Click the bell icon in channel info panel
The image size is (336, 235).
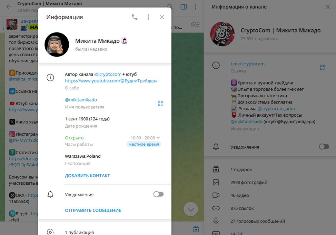[x=216, y=147]
